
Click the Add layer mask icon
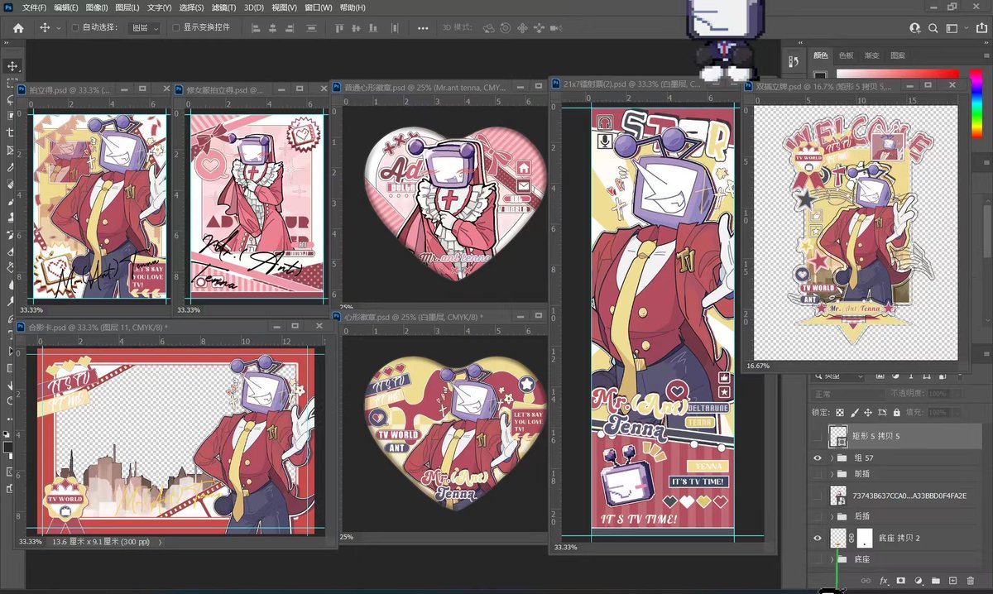900,581
